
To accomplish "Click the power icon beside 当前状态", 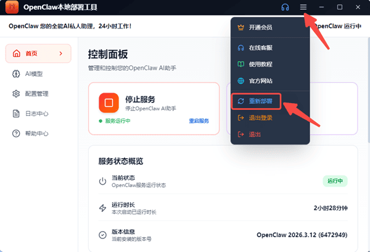I will click(102, 181).
